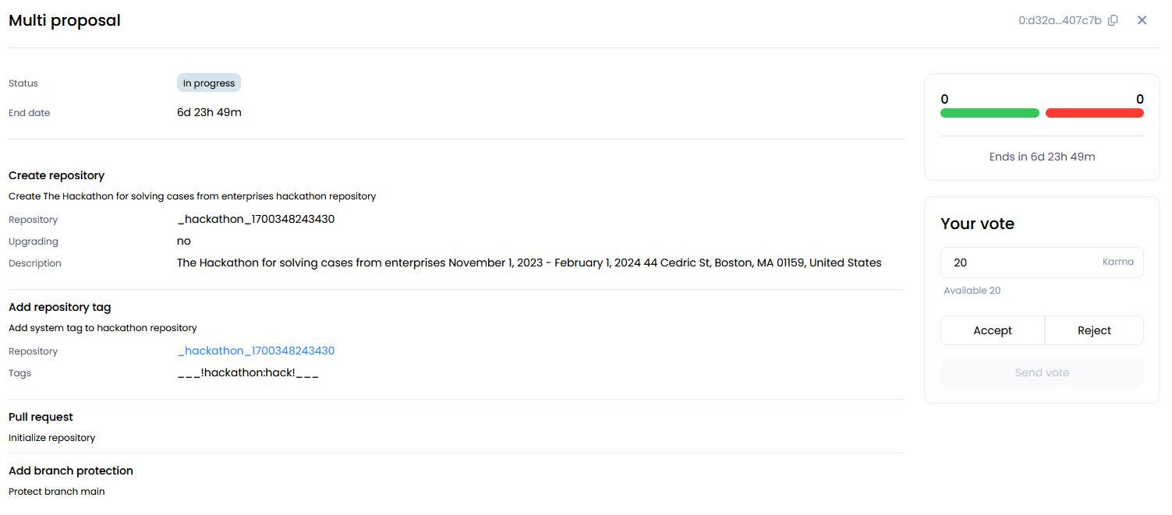Click the red reject votes bar
The height and width of the screenshot is (515, 1172).
click(1094, 113)
